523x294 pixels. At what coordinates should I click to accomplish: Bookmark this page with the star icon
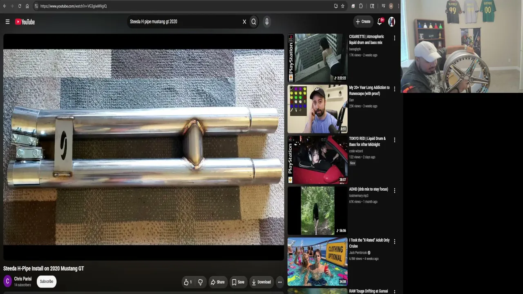pos(343,6)
